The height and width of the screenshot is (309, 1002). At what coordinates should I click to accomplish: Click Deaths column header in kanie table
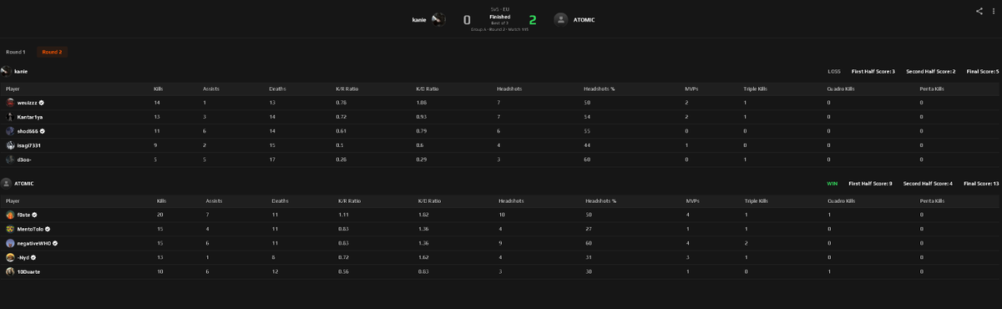pyautogui.click(x=277, y=89)
